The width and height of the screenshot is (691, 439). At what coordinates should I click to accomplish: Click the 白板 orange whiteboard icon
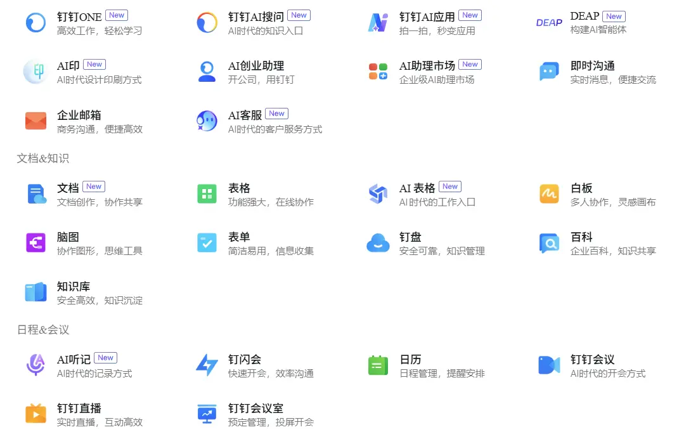pyautogui.click(x=549, y=193)
